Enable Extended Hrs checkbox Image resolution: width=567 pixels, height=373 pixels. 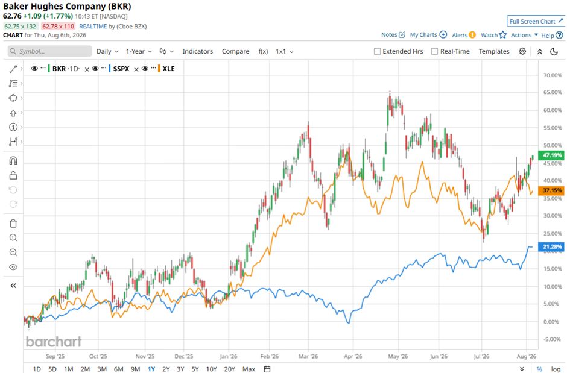(377, 52)
